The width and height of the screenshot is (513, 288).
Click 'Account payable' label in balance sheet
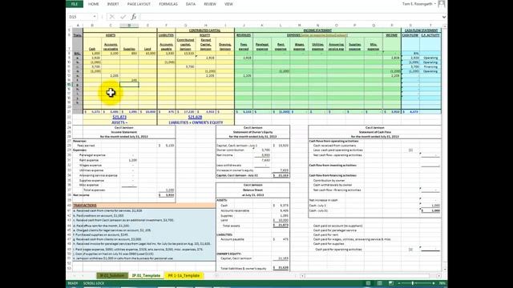click(x=232, y=239)
